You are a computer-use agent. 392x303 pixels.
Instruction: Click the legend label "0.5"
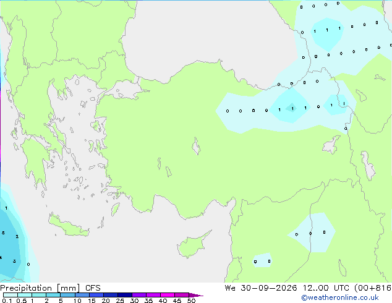coord(22,301)
